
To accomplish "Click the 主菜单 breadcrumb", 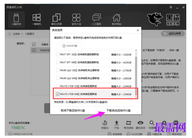I will (16, 34).
